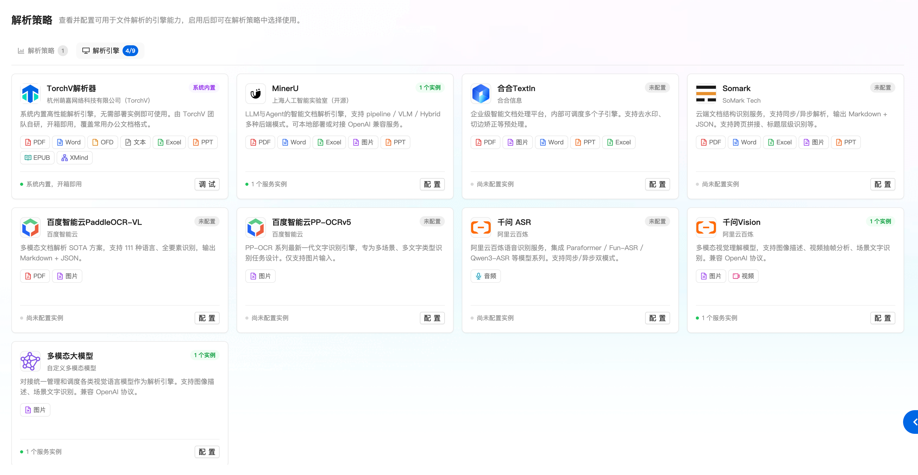Click the 图片 tag in 千问Vision card
This screenshot has height=475, width=918.
pyautogui.click(x=711, y=276)
